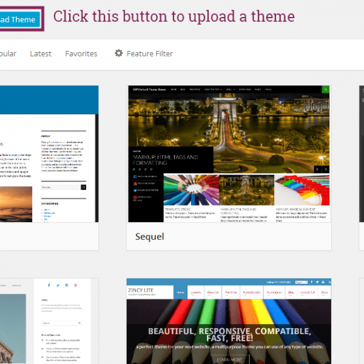Click the LEARN MORE button in Zincy Lite
Viewport: 364px width, 364px height.
(229, 359)
